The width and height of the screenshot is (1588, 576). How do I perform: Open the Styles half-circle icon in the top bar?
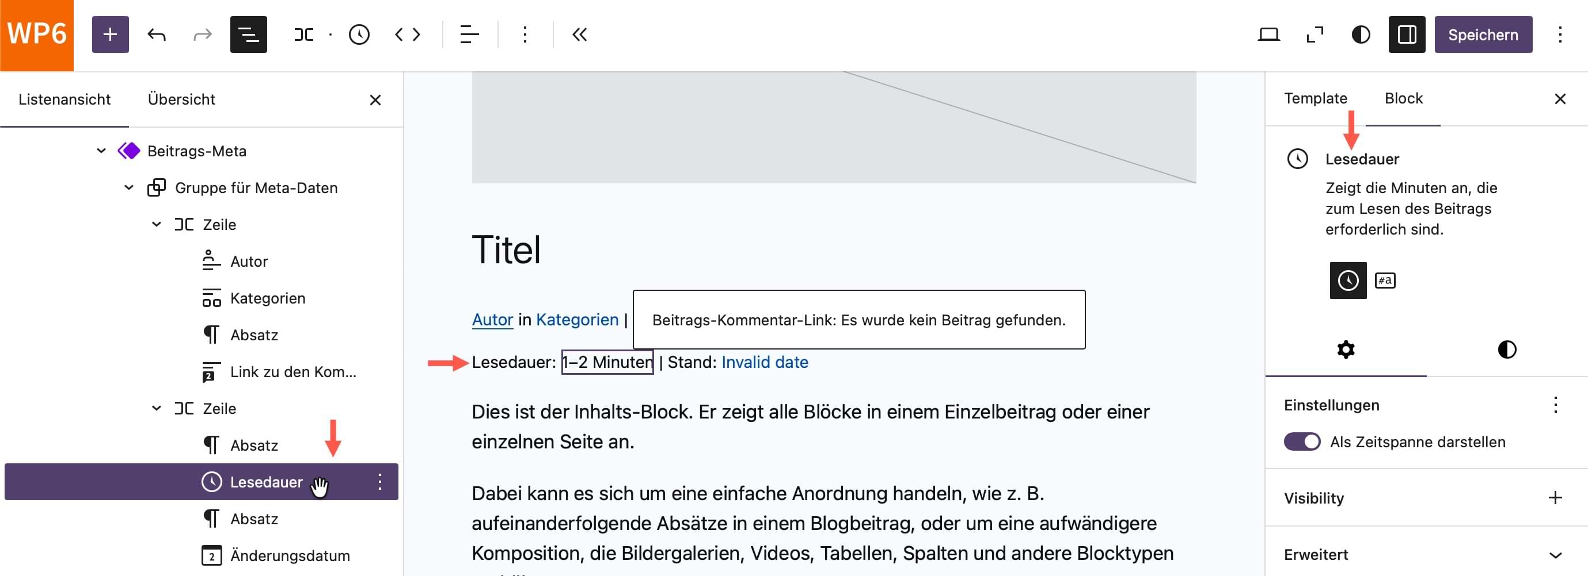coord(1361,34)
